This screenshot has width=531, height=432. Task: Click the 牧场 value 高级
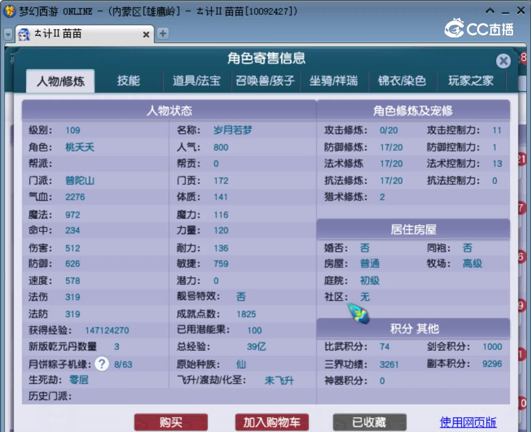(x=473, y=264)
